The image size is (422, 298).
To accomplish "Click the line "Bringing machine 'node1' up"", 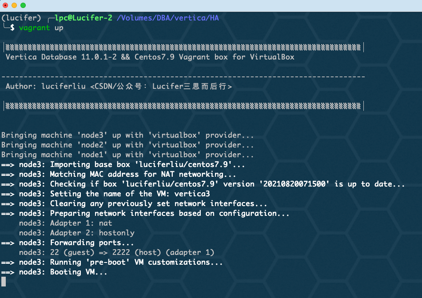I will [x=127, y=155].
